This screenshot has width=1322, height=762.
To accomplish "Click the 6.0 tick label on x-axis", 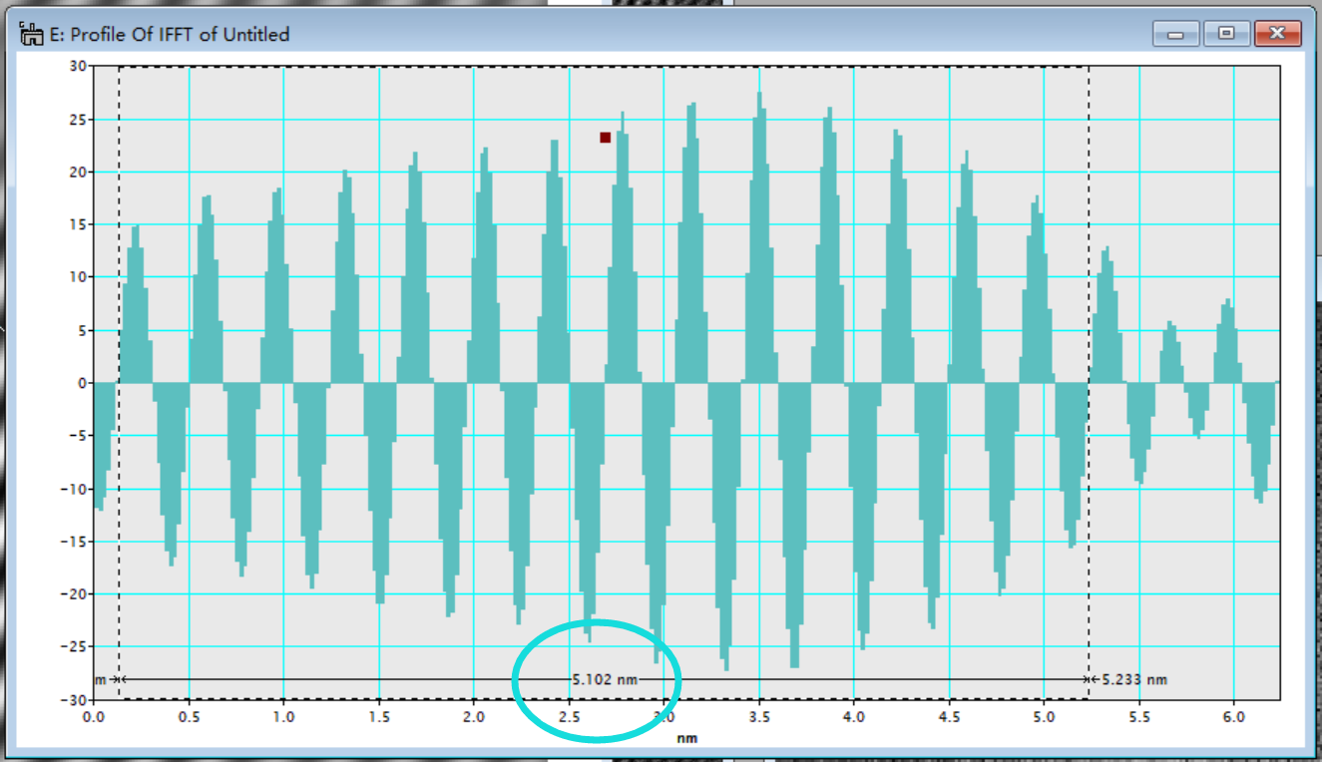I will click(1234, 717).
